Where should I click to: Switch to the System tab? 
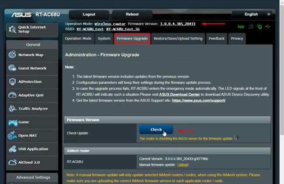click(x=104, y=39)
